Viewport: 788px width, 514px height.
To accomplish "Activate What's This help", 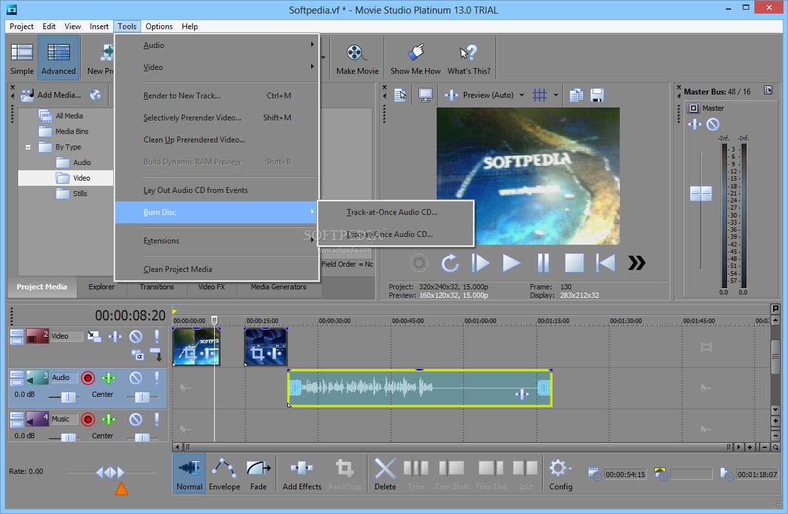I will (468, 58).
